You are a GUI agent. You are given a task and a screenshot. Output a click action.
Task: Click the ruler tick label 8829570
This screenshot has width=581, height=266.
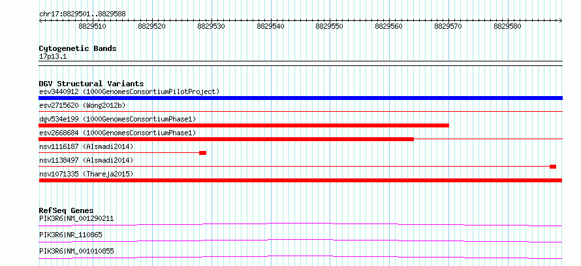click(448, 26)
